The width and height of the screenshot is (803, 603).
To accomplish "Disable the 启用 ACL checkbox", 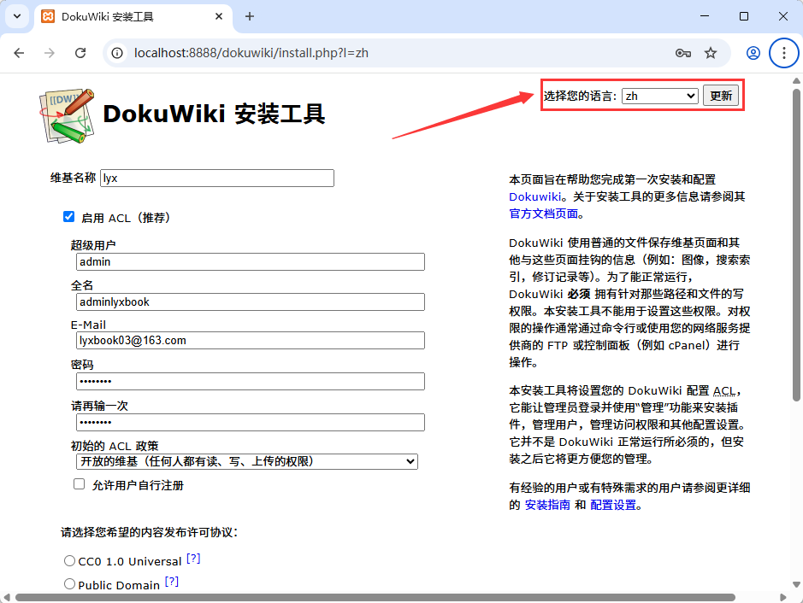I will coord(68,216).
